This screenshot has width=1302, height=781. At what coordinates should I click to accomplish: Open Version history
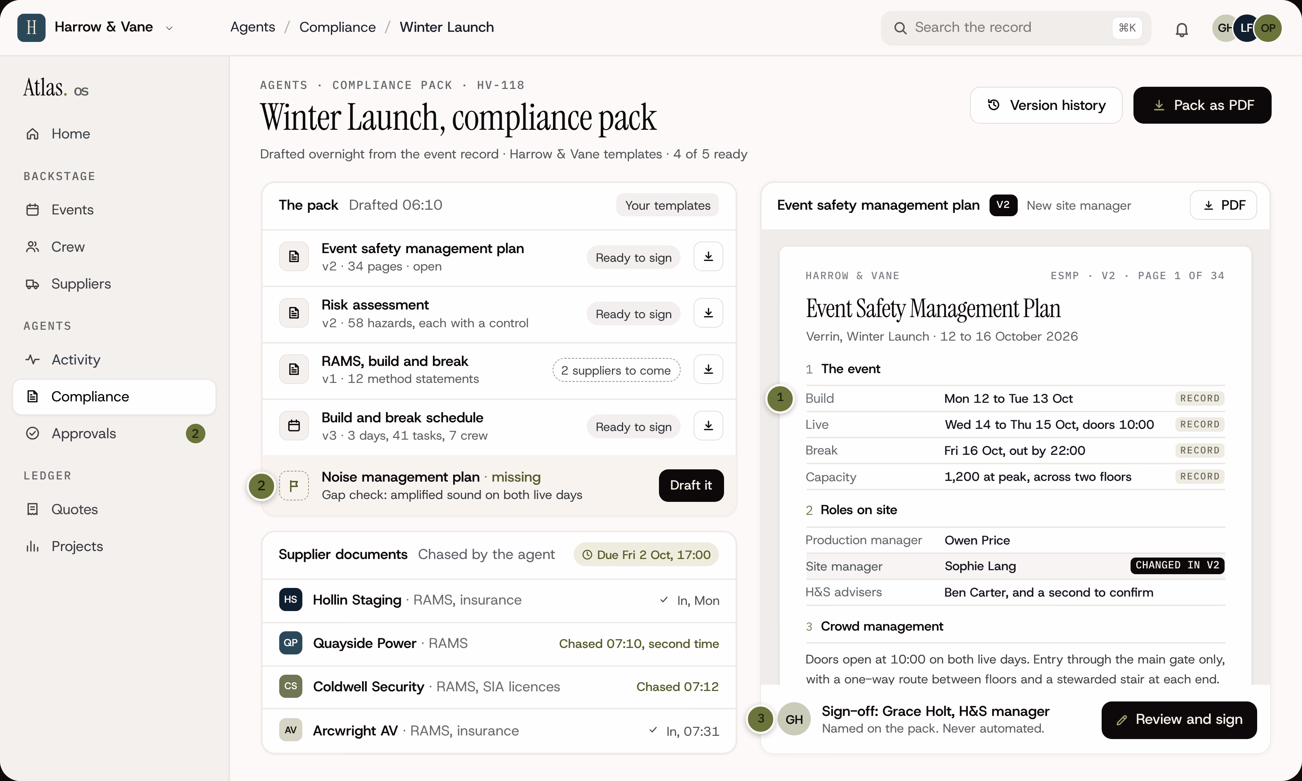tap(1046, 105)
